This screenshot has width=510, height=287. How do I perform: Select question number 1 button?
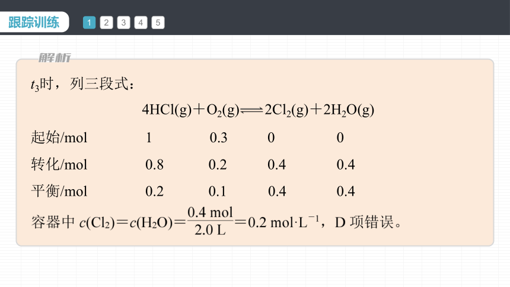click(x=89, y=23)
